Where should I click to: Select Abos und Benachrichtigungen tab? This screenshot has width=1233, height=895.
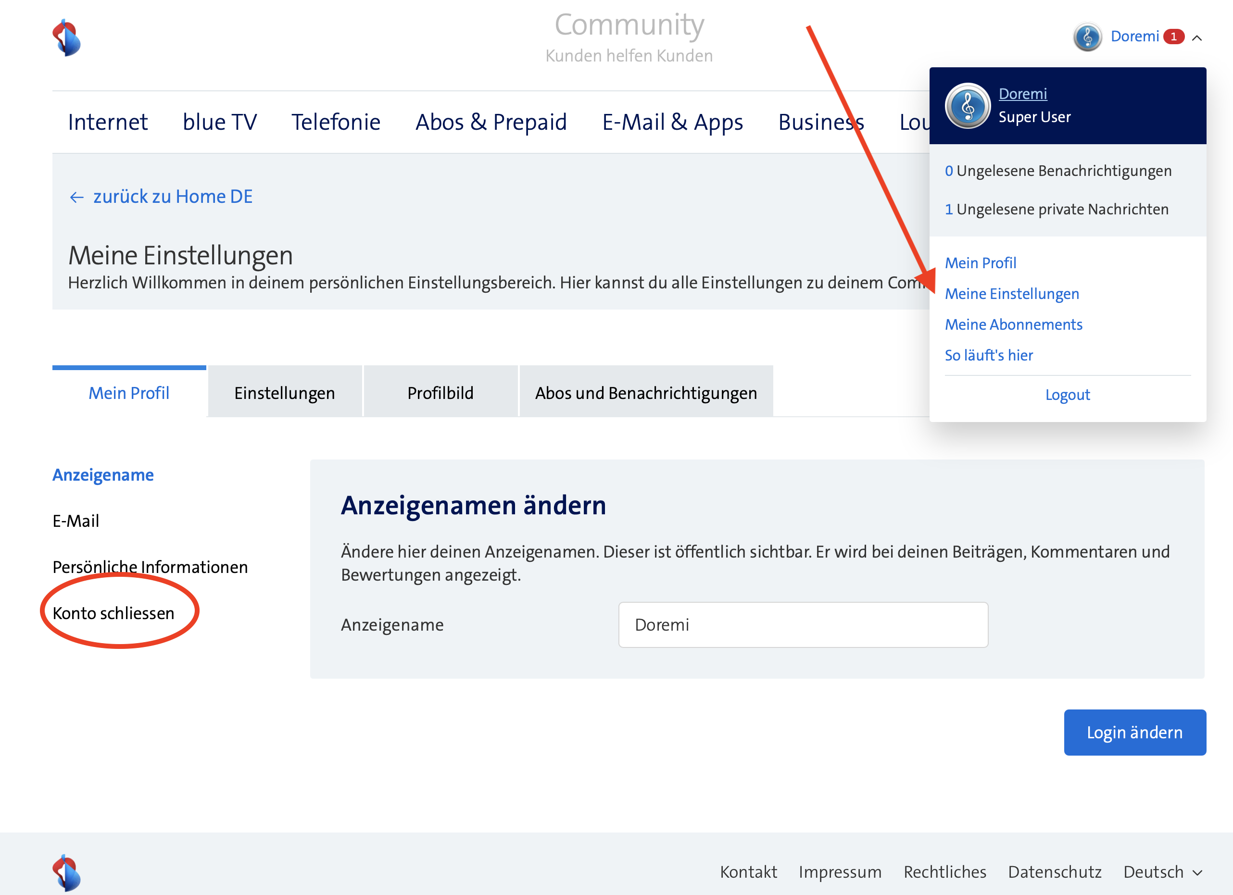646,393
